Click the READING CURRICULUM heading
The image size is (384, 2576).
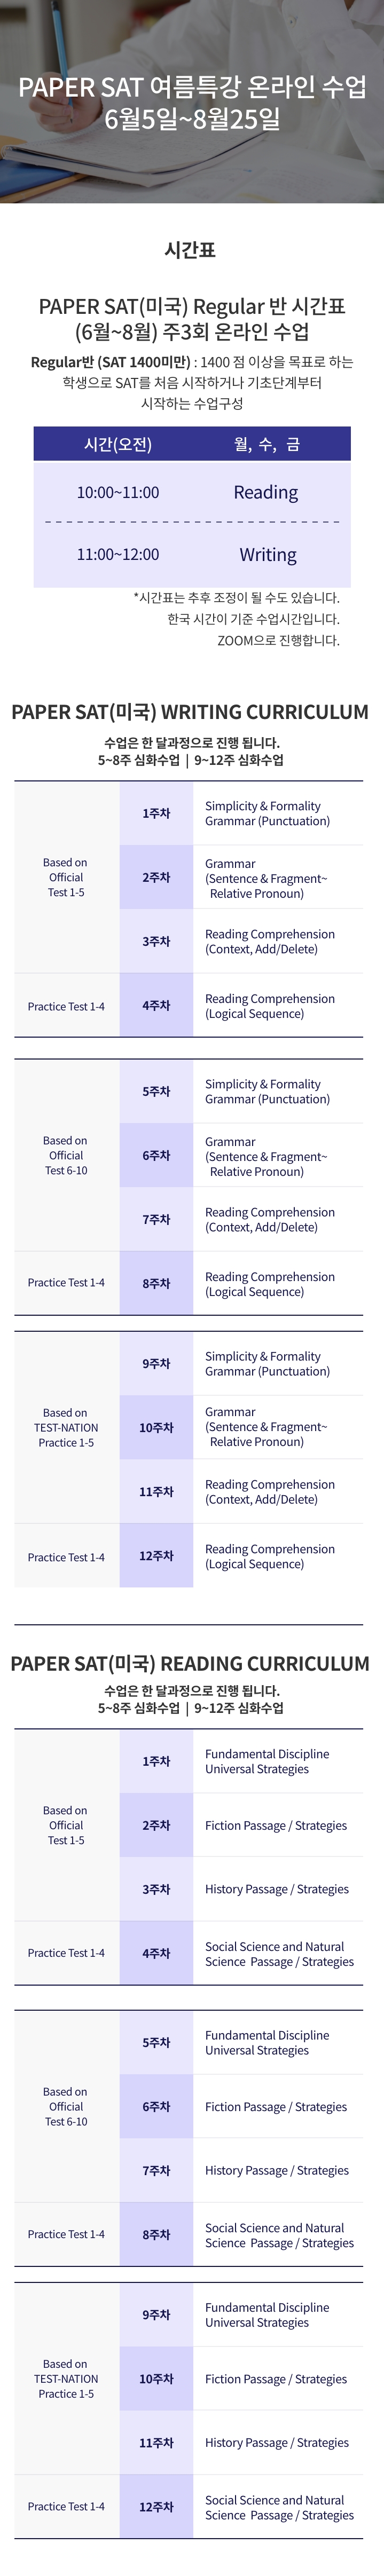click(x=190, y=1663)
